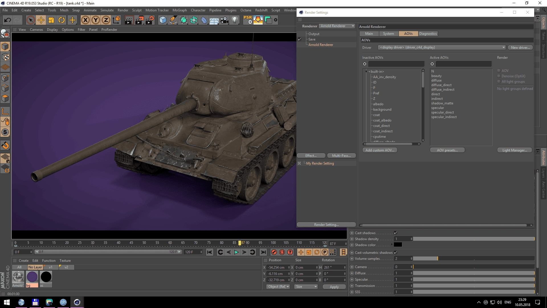Select the Rotate tool
Viewport: 547px width, 308px height.
[x=62, y=20]
